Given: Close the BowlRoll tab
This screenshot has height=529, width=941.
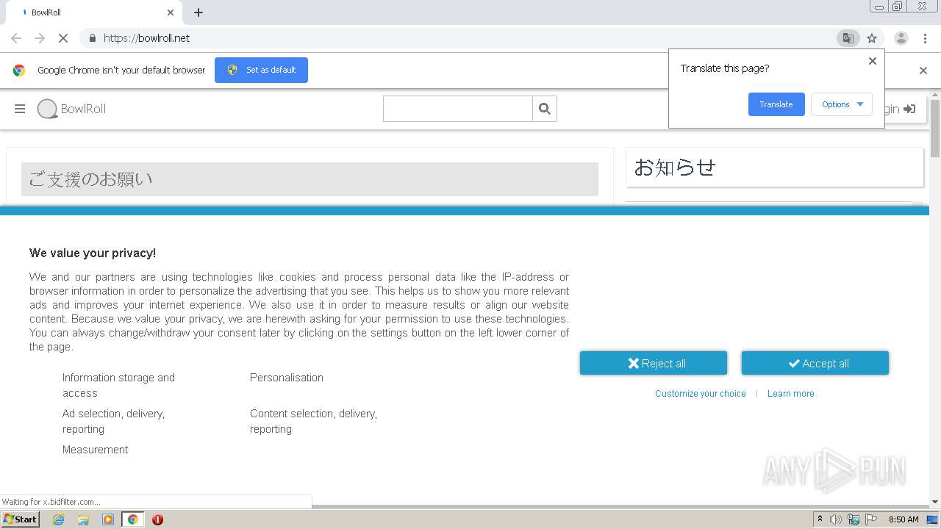Looking at the screenshot, I should point(171,12).
